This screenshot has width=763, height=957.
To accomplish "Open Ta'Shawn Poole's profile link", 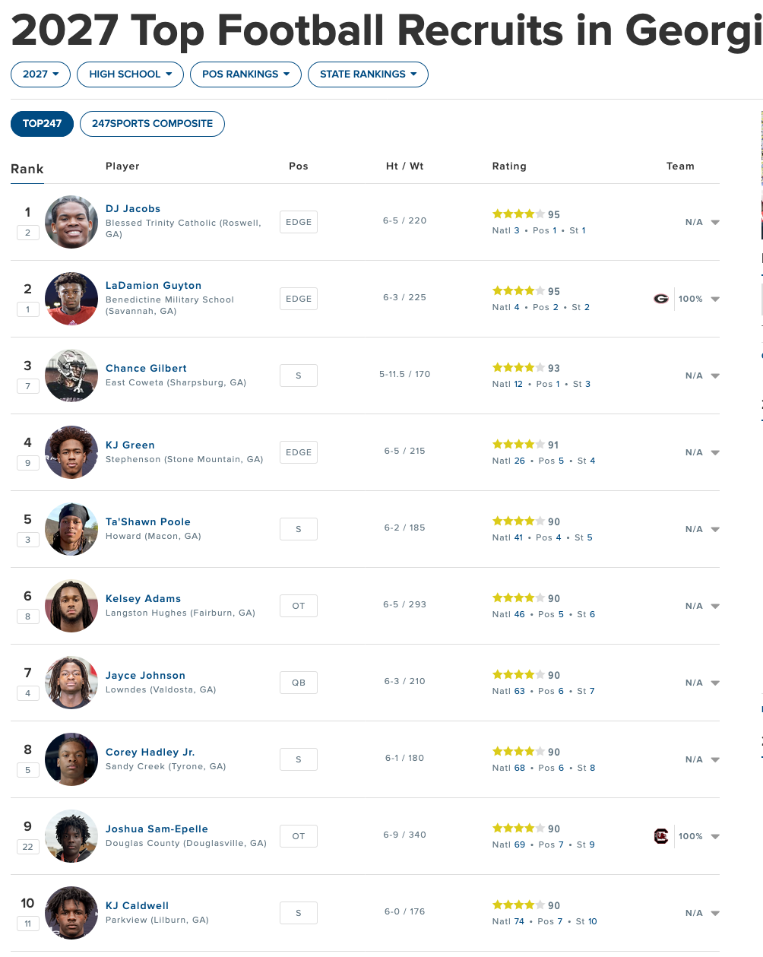I will [148, 522].
